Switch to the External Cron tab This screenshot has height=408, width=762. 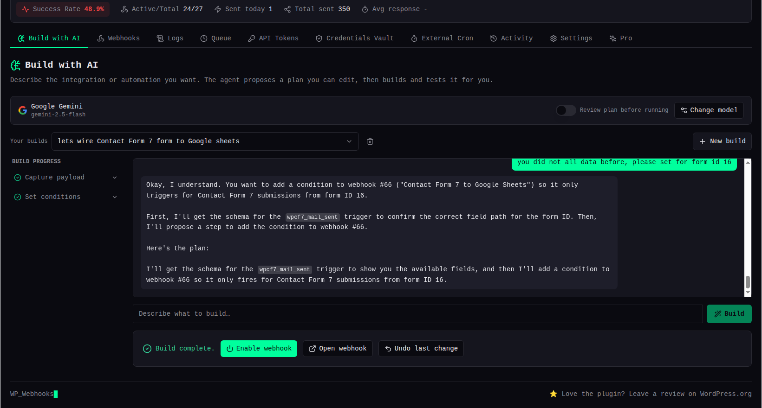pyautogui.click(x=442, y=38)
